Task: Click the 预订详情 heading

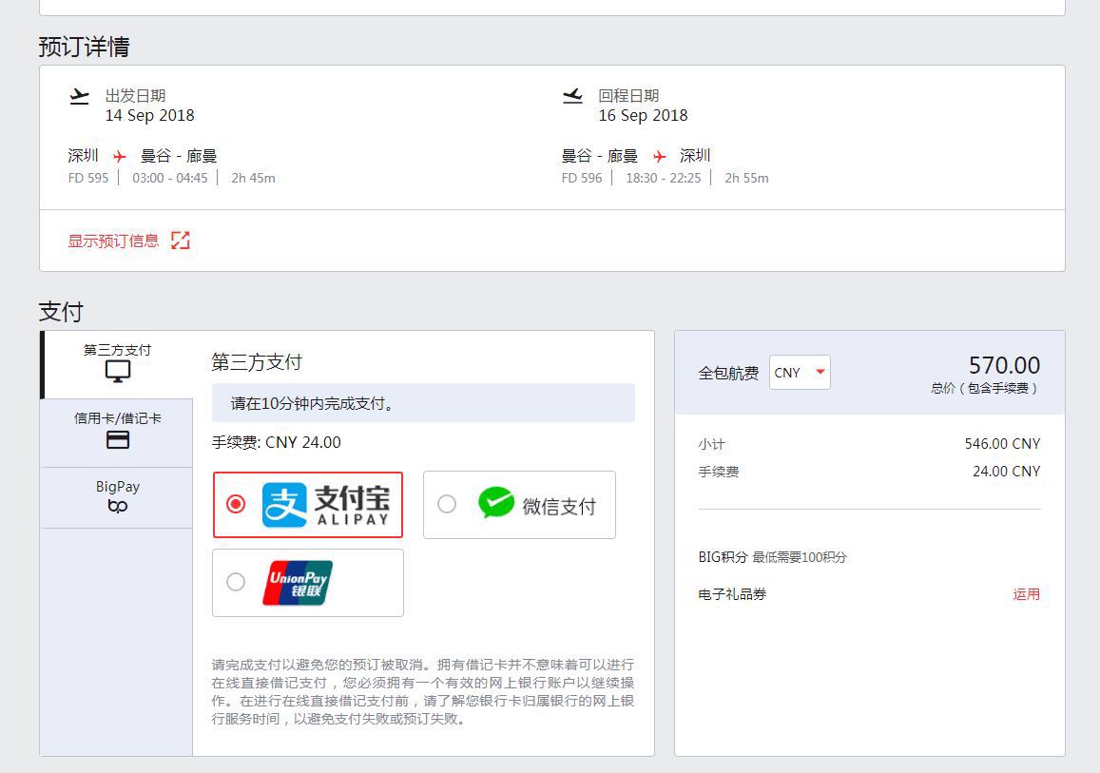Action: coord(85,47)
